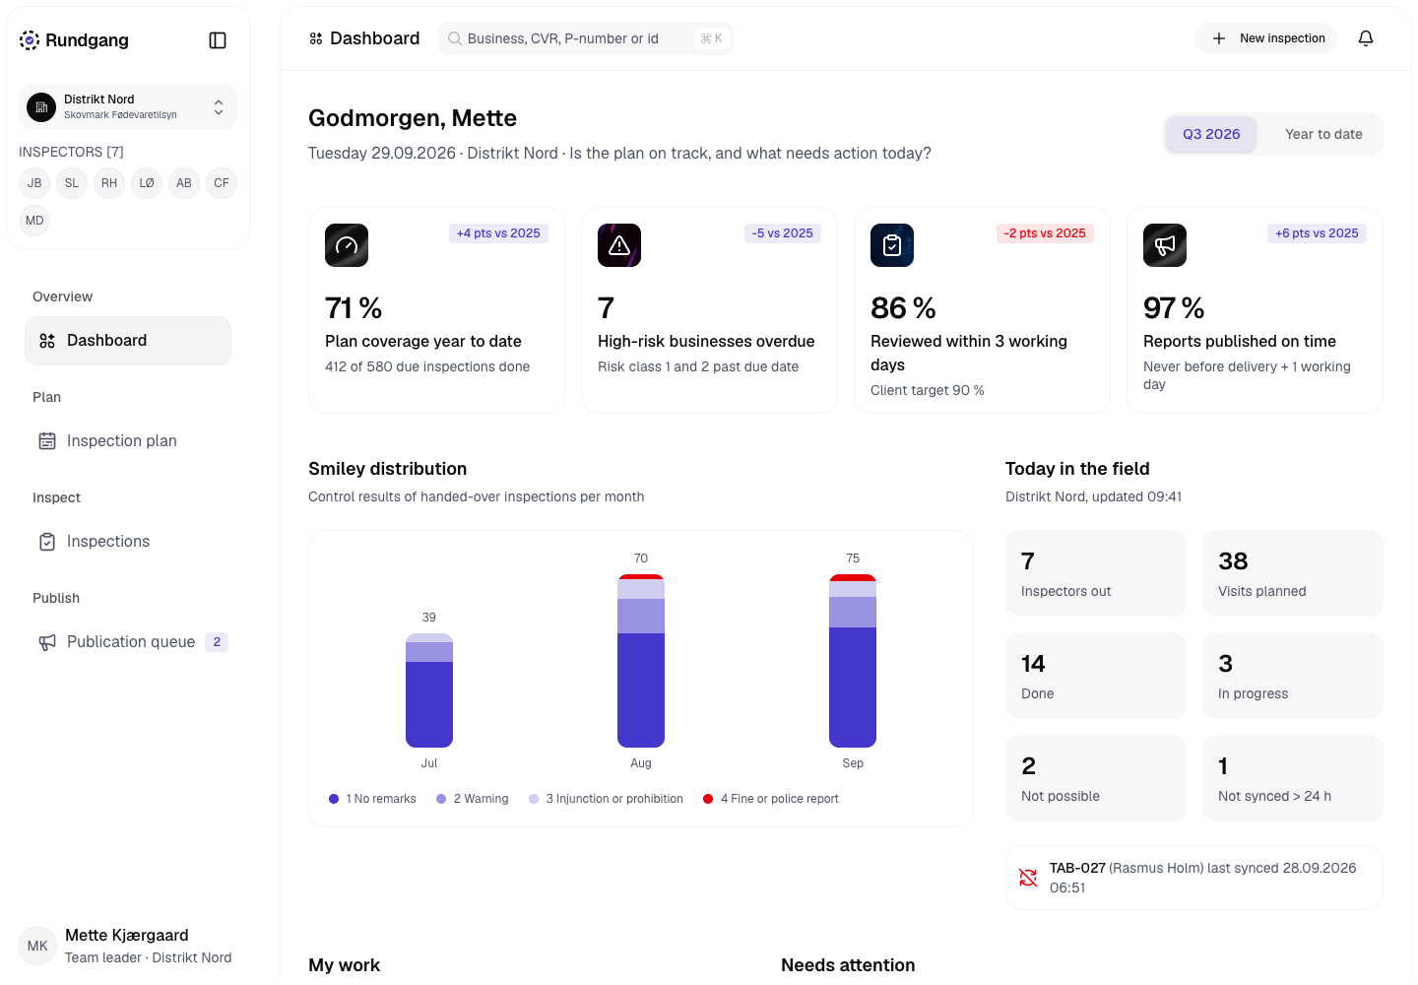Toggle the '1 No remarks' legend swatch
This screenshot has width=1418, height=985.
[x=334, y=799]
